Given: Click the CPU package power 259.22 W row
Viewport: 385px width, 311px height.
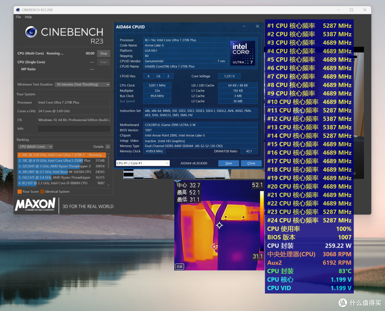Looking at the screenshot, I should pyautogui.click(x=309, y=246).
